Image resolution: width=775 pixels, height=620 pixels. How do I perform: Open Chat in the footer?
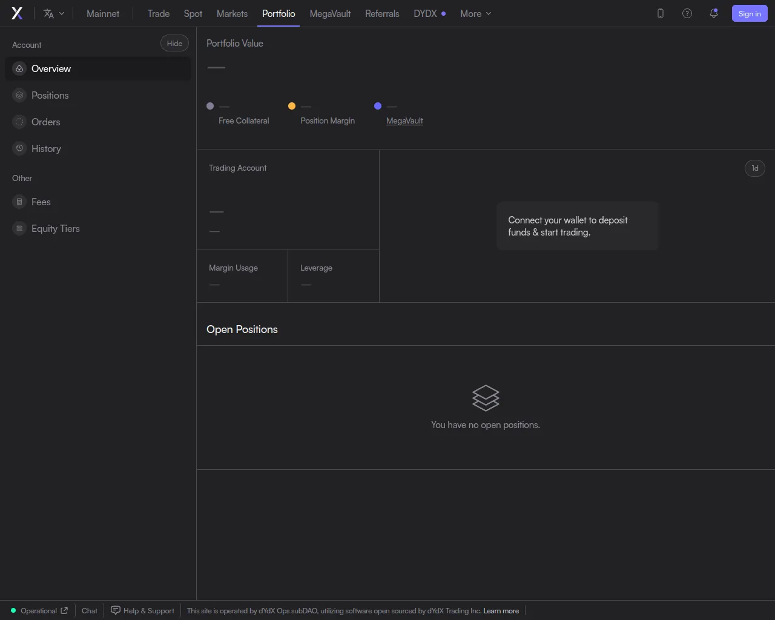pyautogui.click(x=90, y=611)
